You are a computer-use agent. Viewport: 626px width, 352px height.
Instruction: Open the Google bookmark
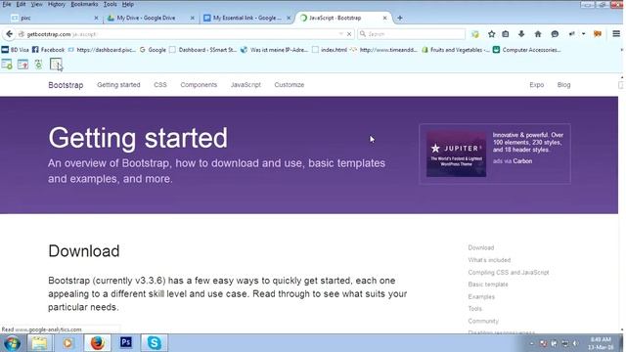153,50
